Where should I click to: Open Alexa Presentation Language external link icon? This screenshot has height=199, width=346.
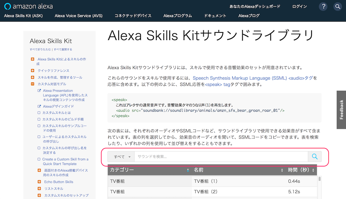point(39,91)
